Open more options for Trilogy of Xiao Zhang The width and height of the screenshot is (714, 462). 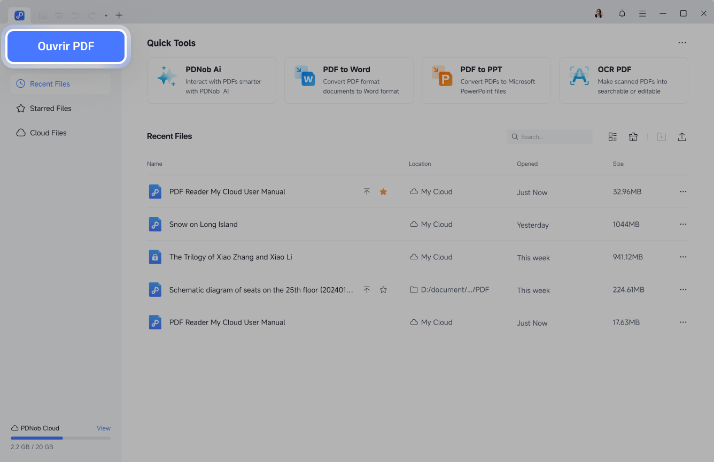pyautogui.click(x=683, y=257)
